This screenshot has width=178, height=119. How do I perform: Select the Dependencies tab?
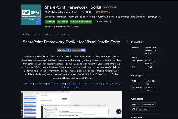point(63,34)
